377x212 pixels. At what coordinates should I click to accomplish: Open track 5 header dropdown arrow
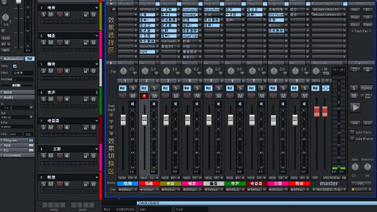tap(97, 64)
